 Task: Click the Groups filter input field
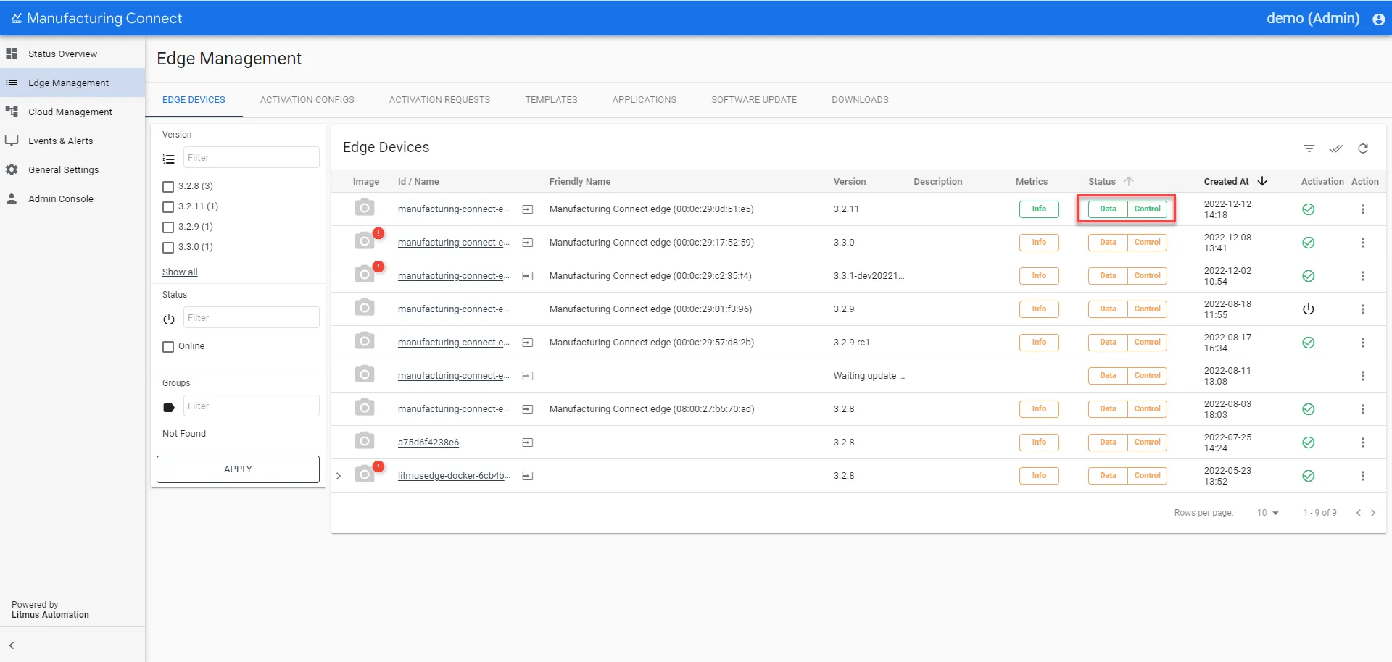pyautogui.click(x=251, y=406)
